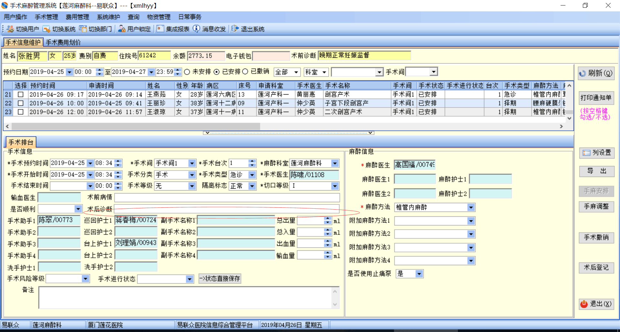
Task: Click the 副手术名称1 input field
Action: 236,220
